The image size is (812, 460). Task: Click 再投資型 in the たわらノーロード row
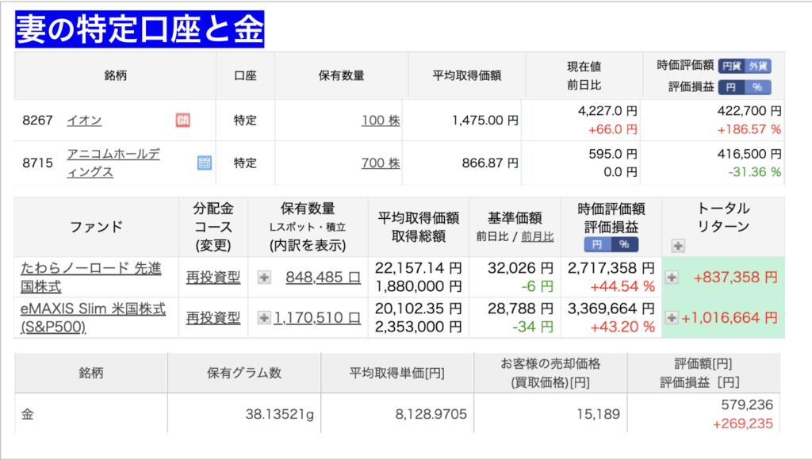click(x=213, y=277)
